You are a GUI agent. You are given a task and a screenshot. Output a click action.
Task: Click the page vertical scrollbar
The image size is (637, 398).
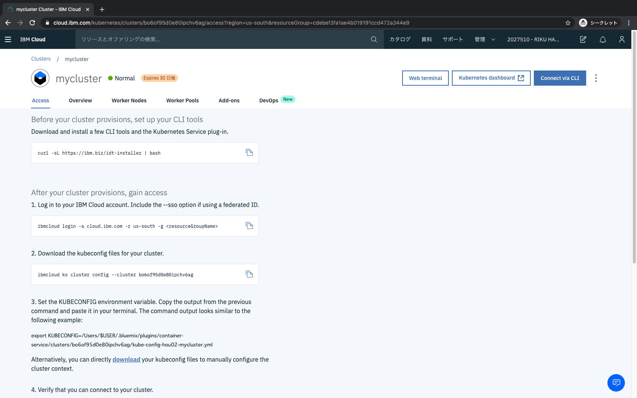click(x=634, y=147)
